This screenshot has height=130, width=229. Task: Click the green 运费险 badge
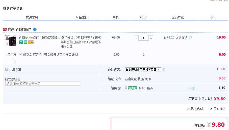point(133,88)
